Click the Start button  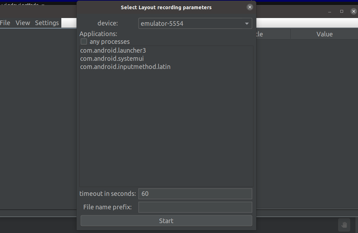point(166,221)
